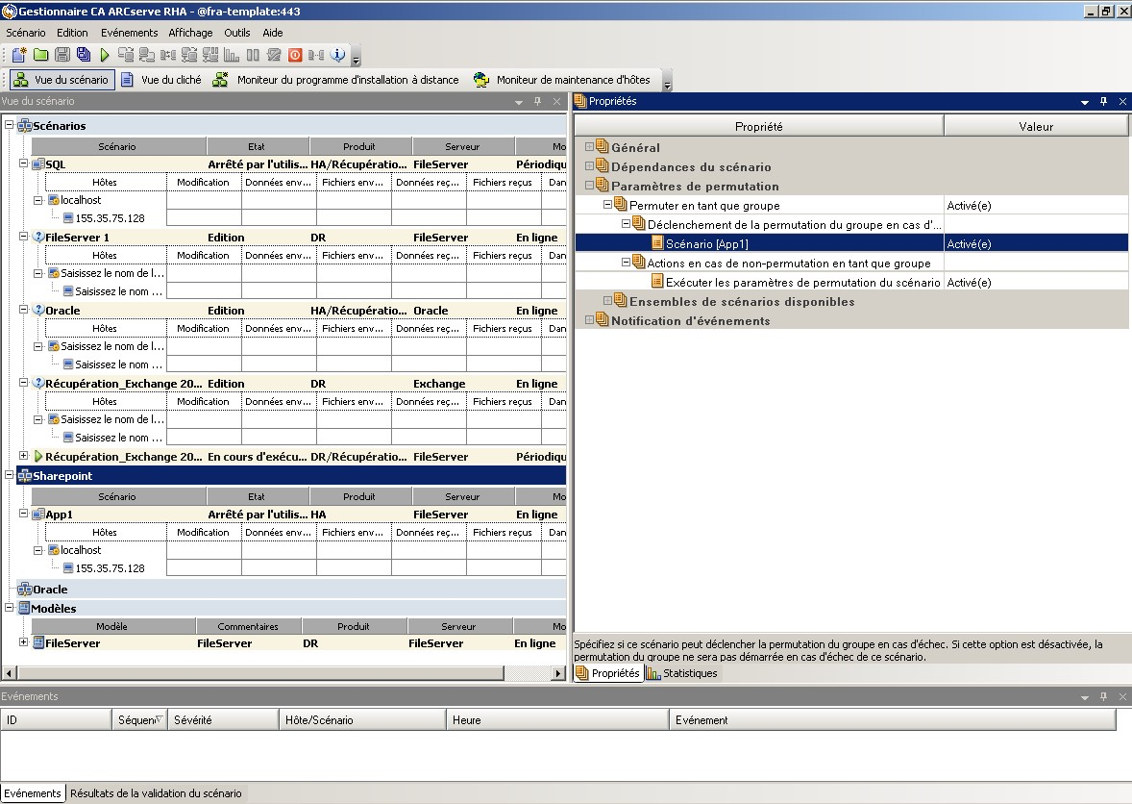Collapse the Paramètres de permutation section
The image size is (1132, 804).
coord(590,186)
